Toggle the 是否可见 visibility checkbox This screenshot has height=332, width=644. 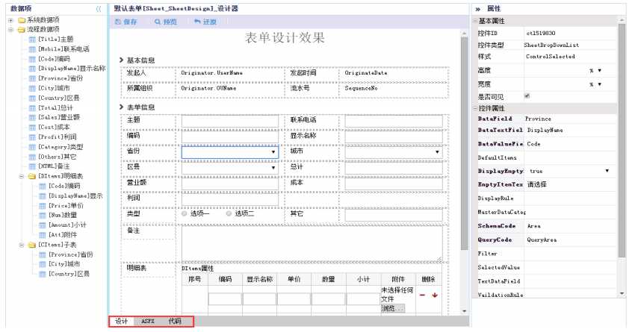(527, 96)
